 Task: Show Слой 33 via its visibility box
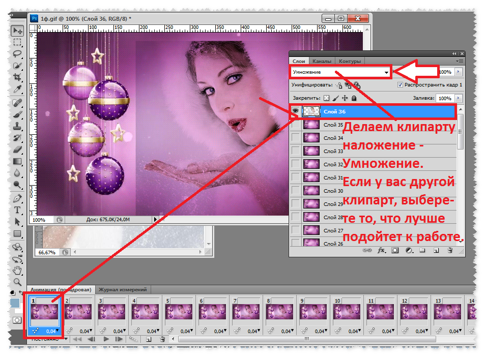[x=295, y=151]
